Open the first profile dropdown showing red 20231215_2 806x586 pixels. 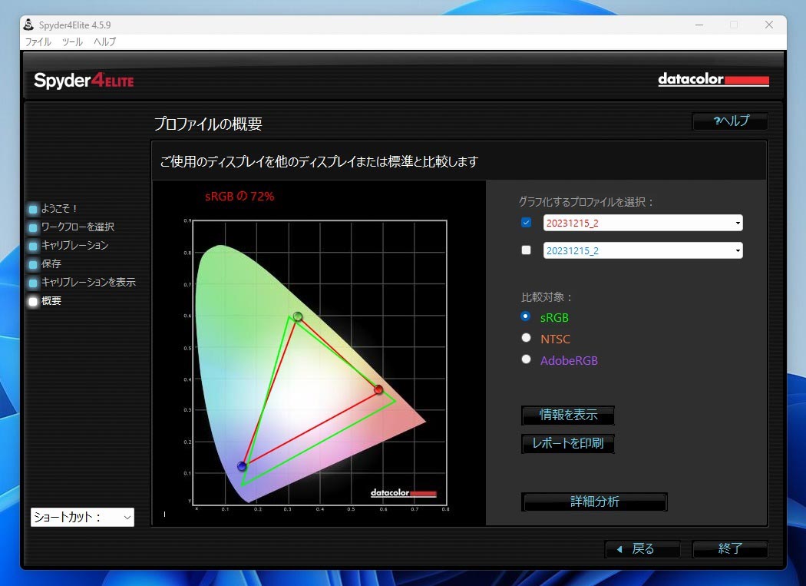point(642,223)
